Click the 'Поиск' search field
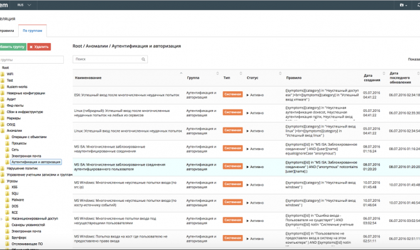420x250 pixels. [110, 59]
